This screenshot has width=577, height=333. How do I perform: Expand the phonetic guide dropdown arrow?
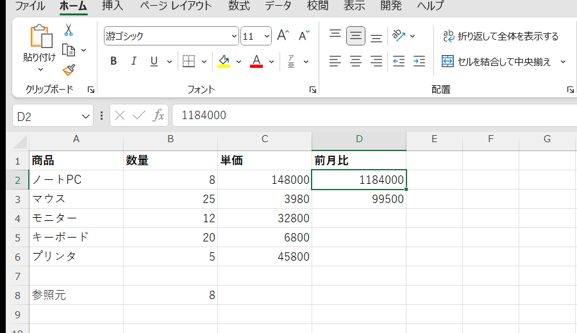[x=306, y=61]
